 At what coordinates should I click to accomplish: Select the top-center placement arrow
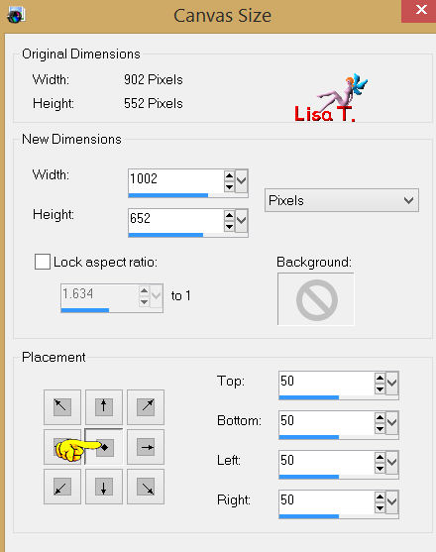click(104, 407)
